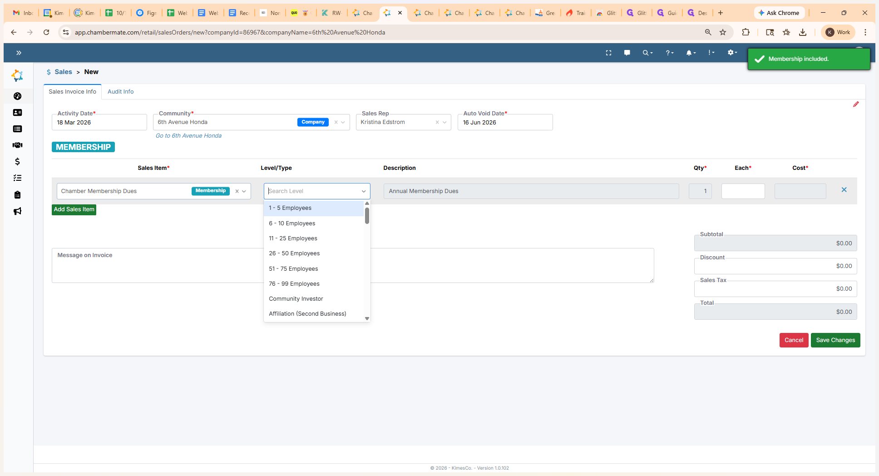Click the Add Sales Item button
This screenshot has width=879, height=476.
tap(74, 209)
